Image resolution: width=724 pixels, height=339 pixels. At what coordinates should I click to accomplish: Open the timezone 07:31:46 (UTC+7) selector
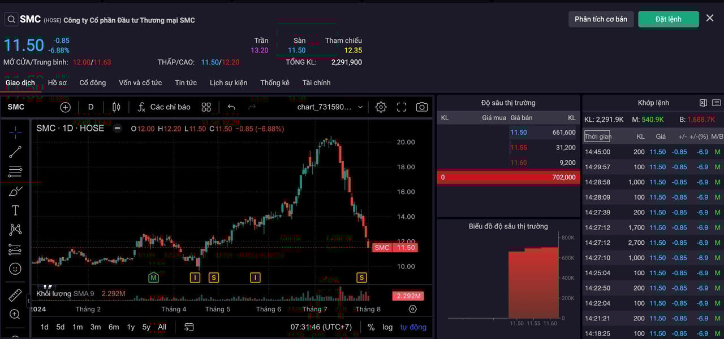[321, 327]
